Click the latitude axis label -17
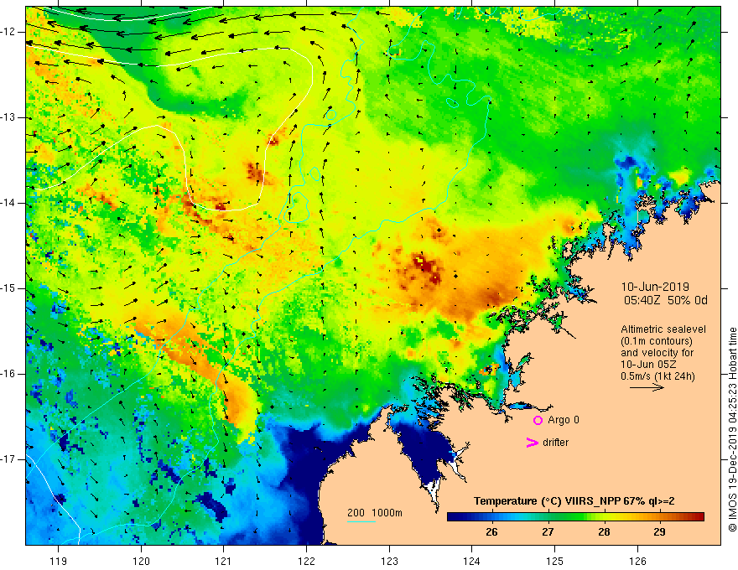 tap(9, 459)
